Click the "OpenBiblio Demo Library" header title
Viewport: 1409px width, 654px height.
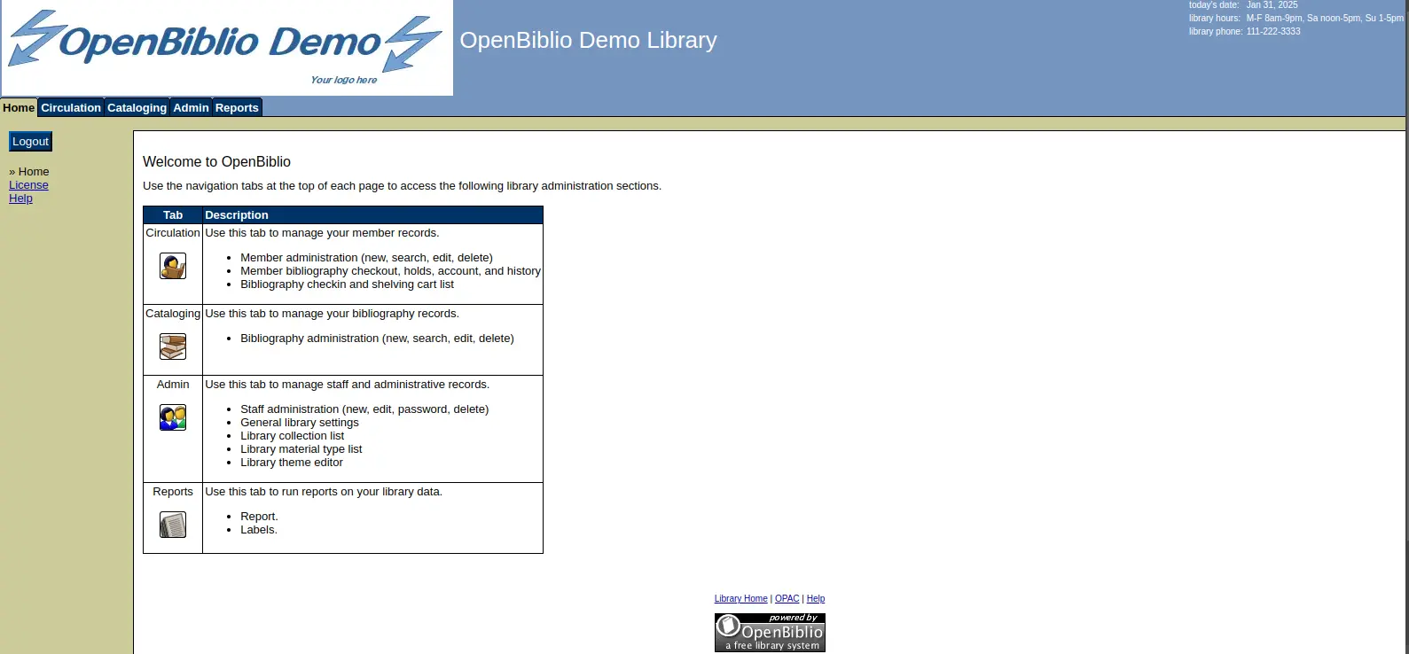pyautogui.click(x=588, y=40)
